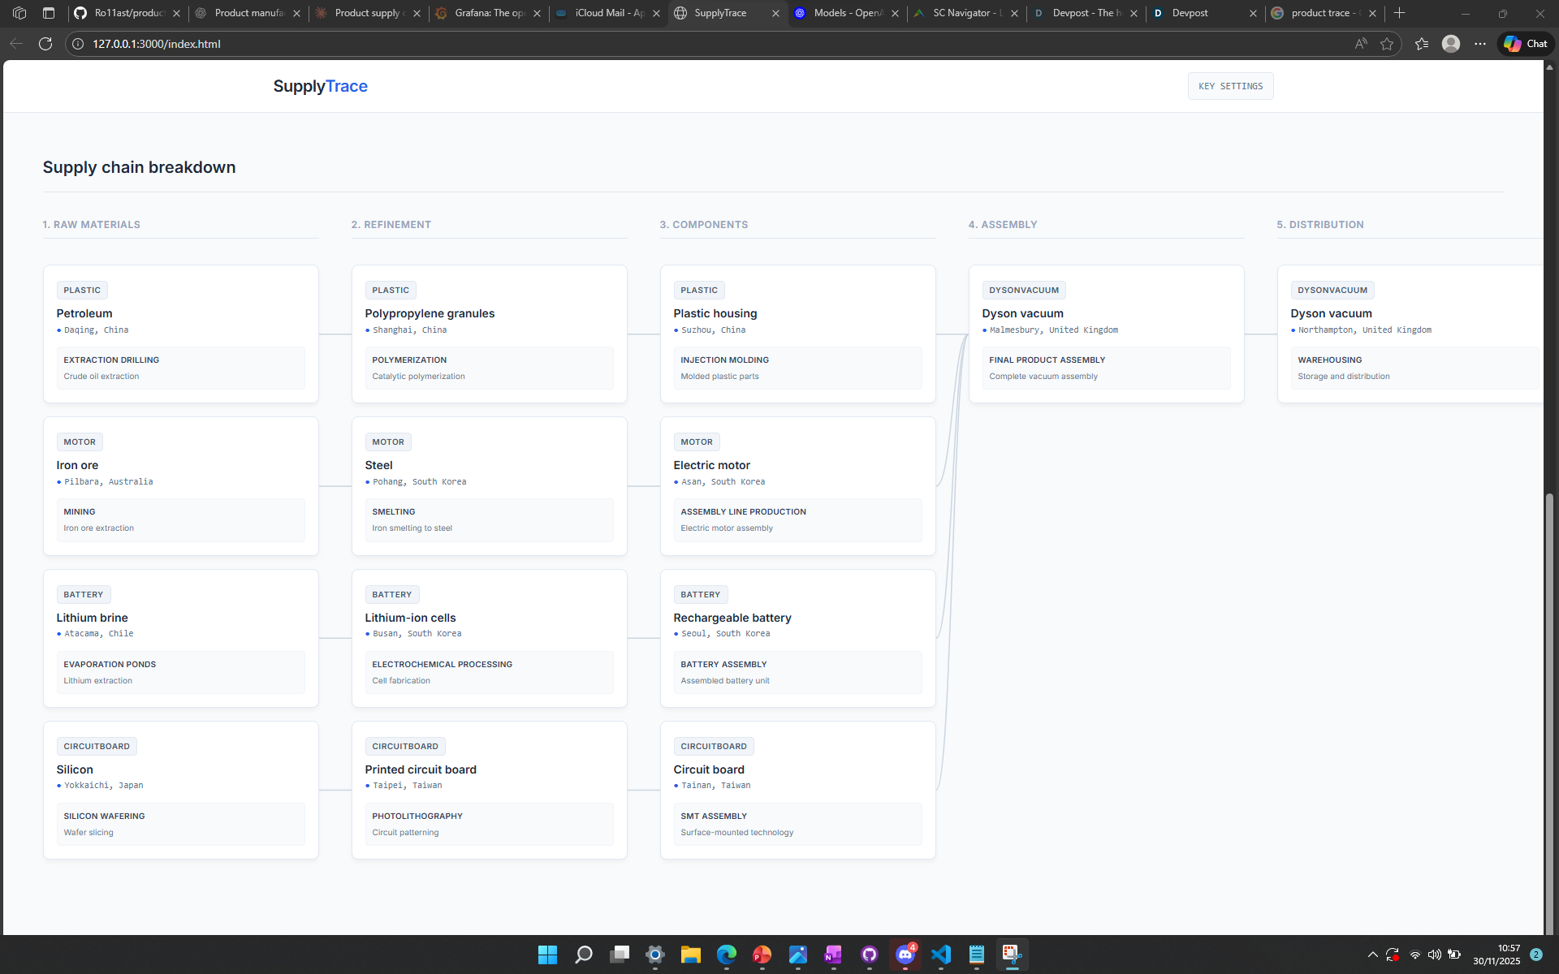Add page to favorites star icon
Viewport: 1559px width, 974px height.
pos(1387,44)
